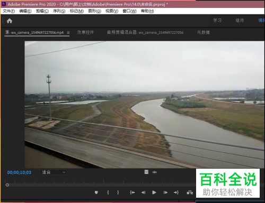Viewport: 265px width, 203px height.
Task: Step forward one frame
Action: point(165,192)
